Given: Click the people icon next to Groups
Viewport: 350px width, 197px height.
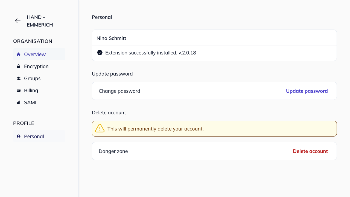Looking at the screenshot, I should click(18, 78).
